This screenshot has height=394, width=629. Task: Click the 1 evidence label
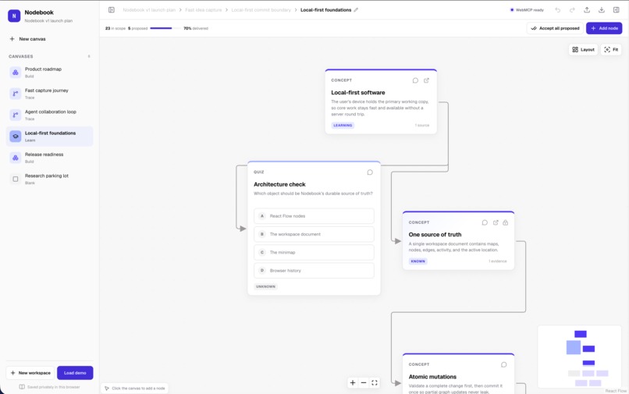pyautogui.click(x=497, y=261)
